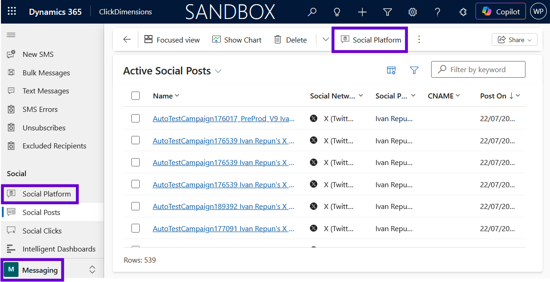Open the Active Social Posts view selector
The image size is (550, 282).
point(172,71)
